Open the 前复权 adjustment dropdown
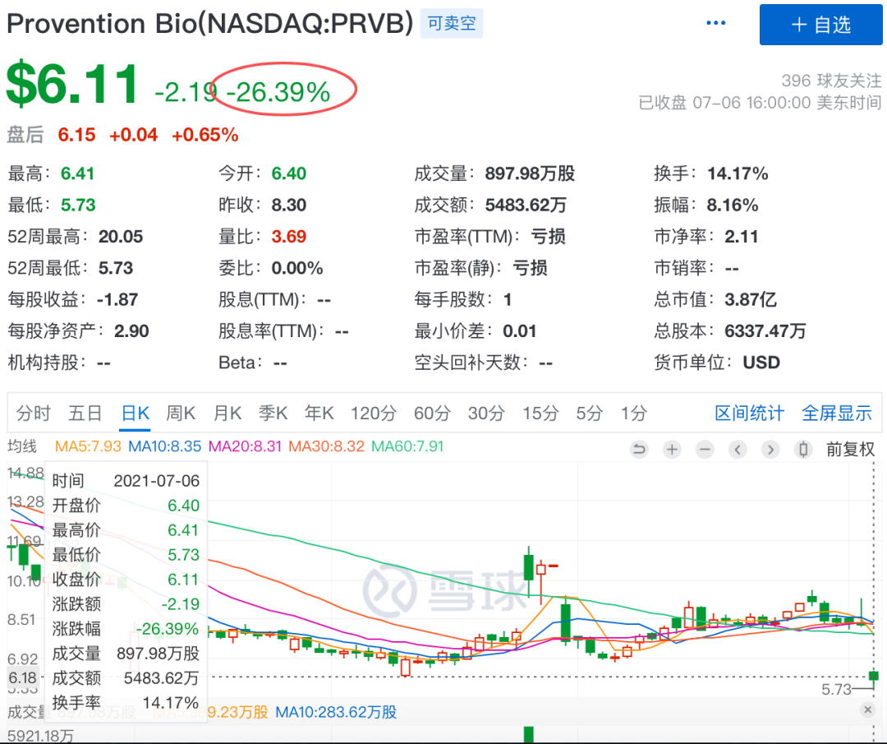887x744 pixels. 850,450
